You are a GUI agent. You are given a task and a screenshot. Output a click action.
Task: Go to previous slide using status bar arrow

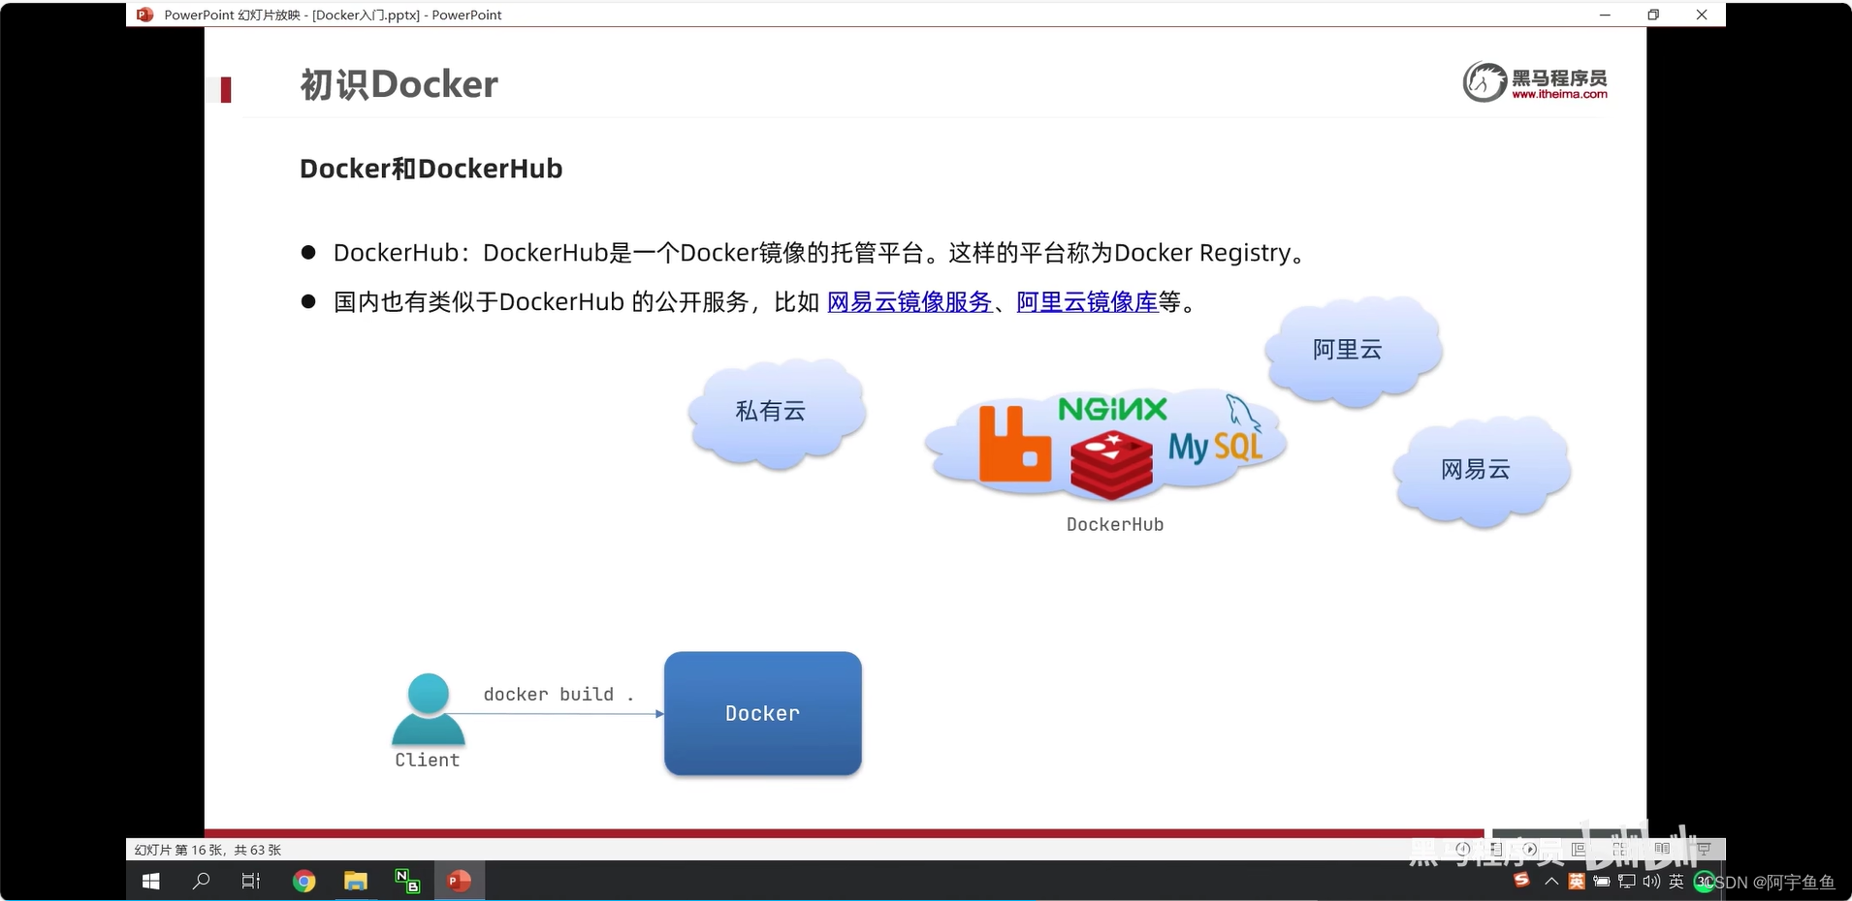[x=1463, y=849]
